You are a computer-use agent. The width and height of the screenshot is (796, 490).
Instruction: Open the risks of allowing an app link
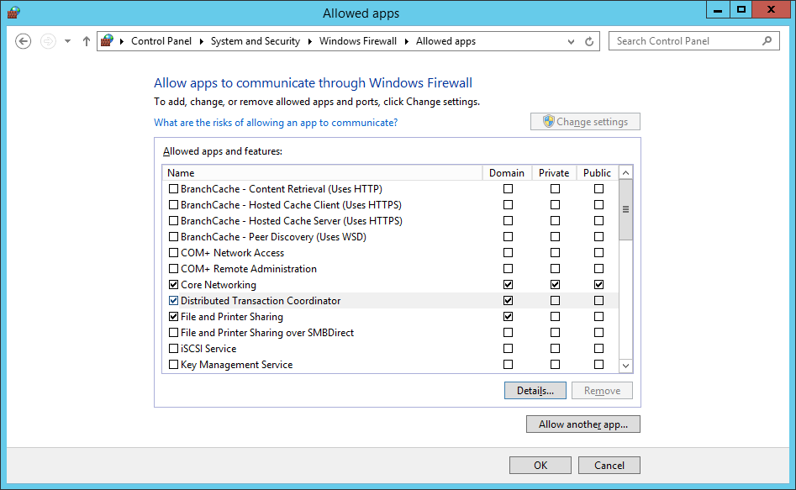(276, 123)
